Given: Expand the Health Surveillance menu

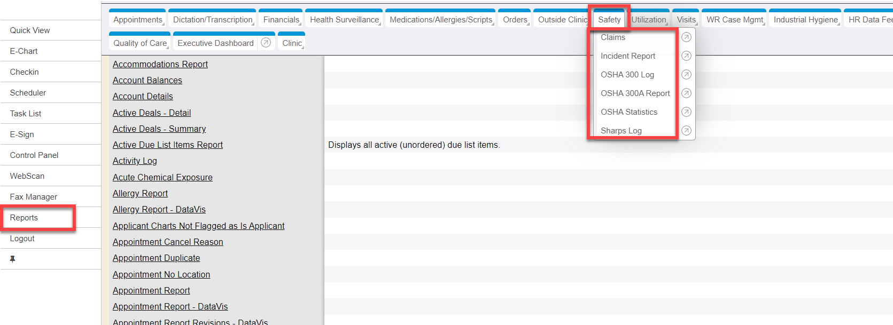Looking at the screenshot, I should [x=344, y=20].
